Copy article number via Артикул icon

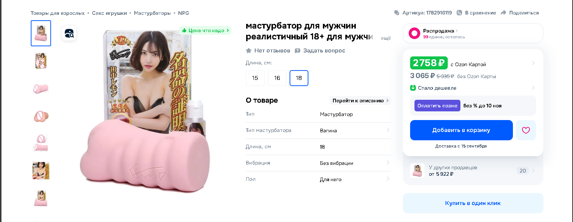click(x=397, y=13)
